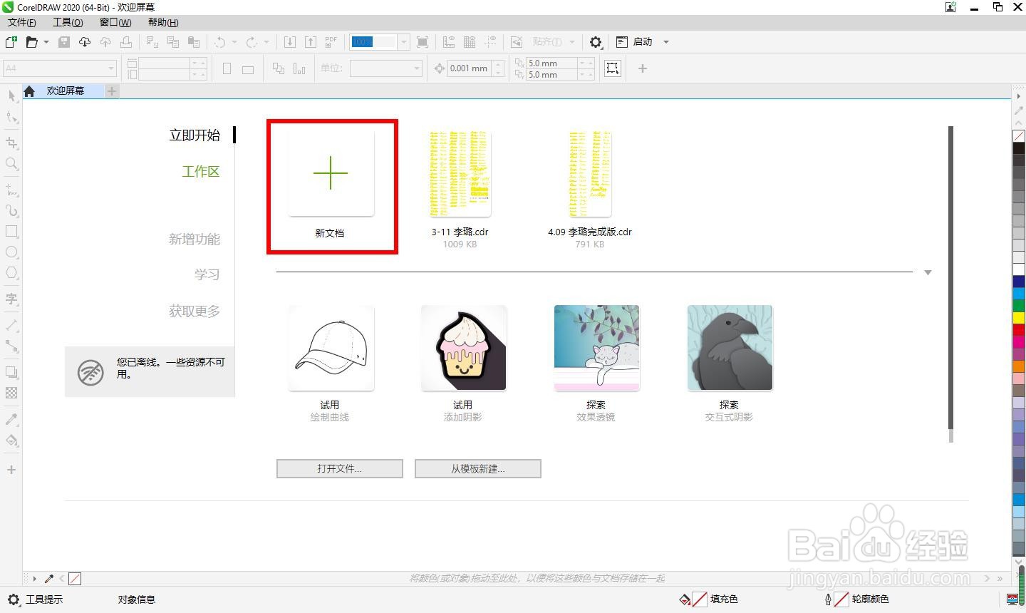Create a new document via toolbar icon
This screenshot has height=613, width=1026.
(x=11, y=42)
